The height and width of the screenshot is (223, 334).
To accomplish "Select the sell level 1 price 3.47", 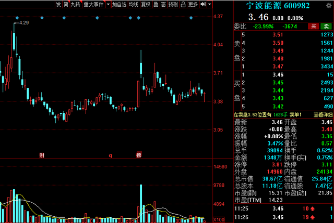I will (x=278, y=67).
